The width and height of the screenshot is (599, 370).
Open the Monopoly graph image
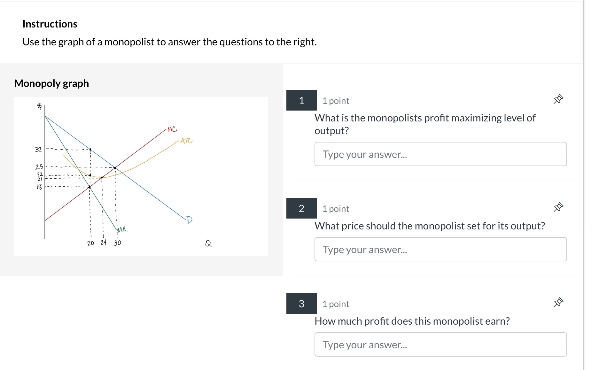click(x=141, y=176)
